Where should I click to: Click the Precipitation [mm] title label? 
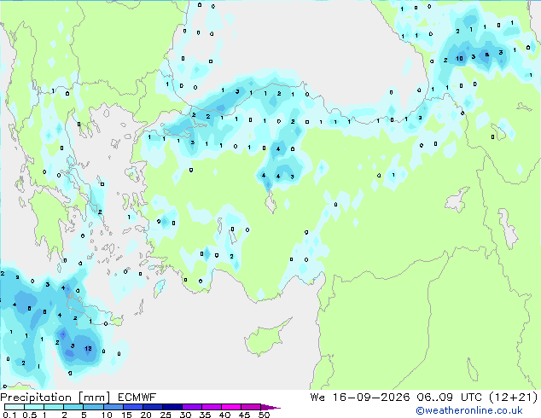[x=55, y=398]
